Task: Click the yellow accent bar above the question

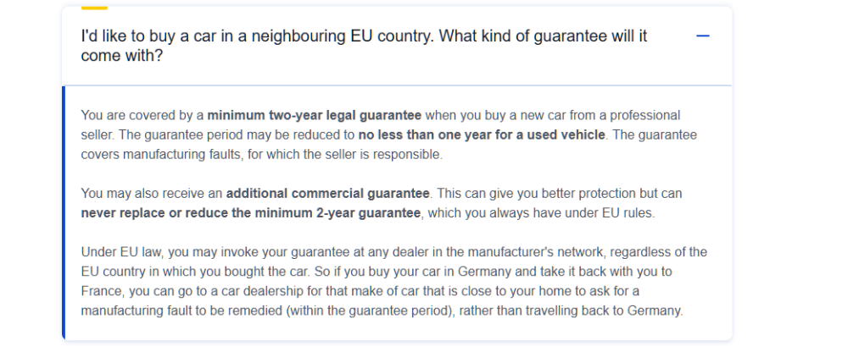Action: (x=93, y=8)
